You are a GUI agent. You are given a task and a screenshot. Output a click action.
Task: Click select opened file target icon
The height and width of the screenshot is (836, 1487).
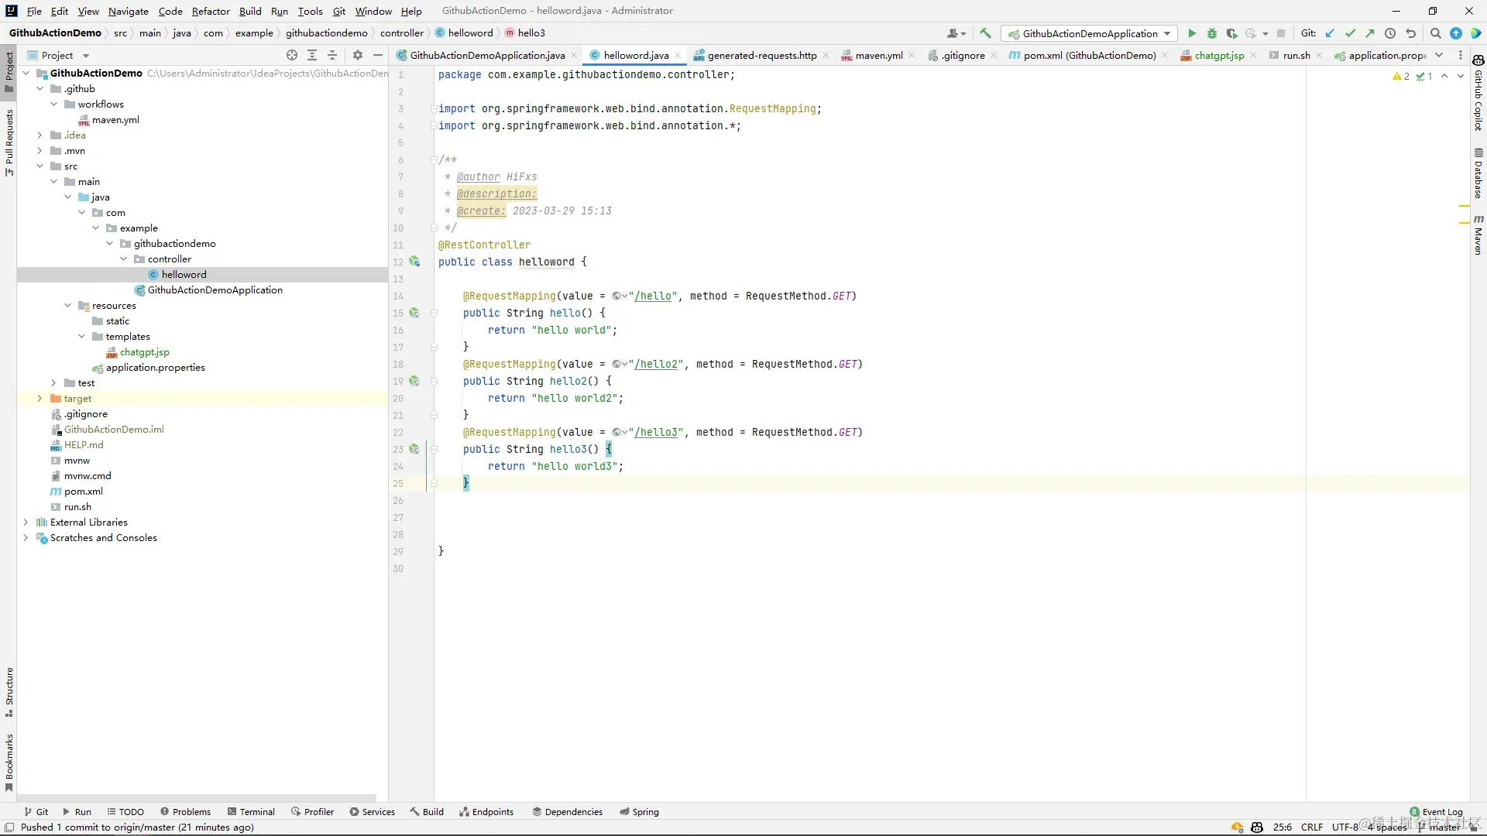(x=292, y=55)
